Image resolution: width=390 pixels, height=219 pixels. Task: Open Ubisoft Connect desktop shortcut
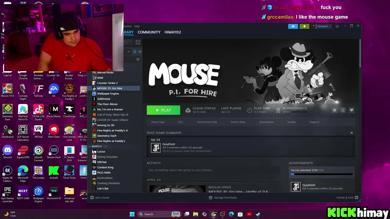pos(38,153)
